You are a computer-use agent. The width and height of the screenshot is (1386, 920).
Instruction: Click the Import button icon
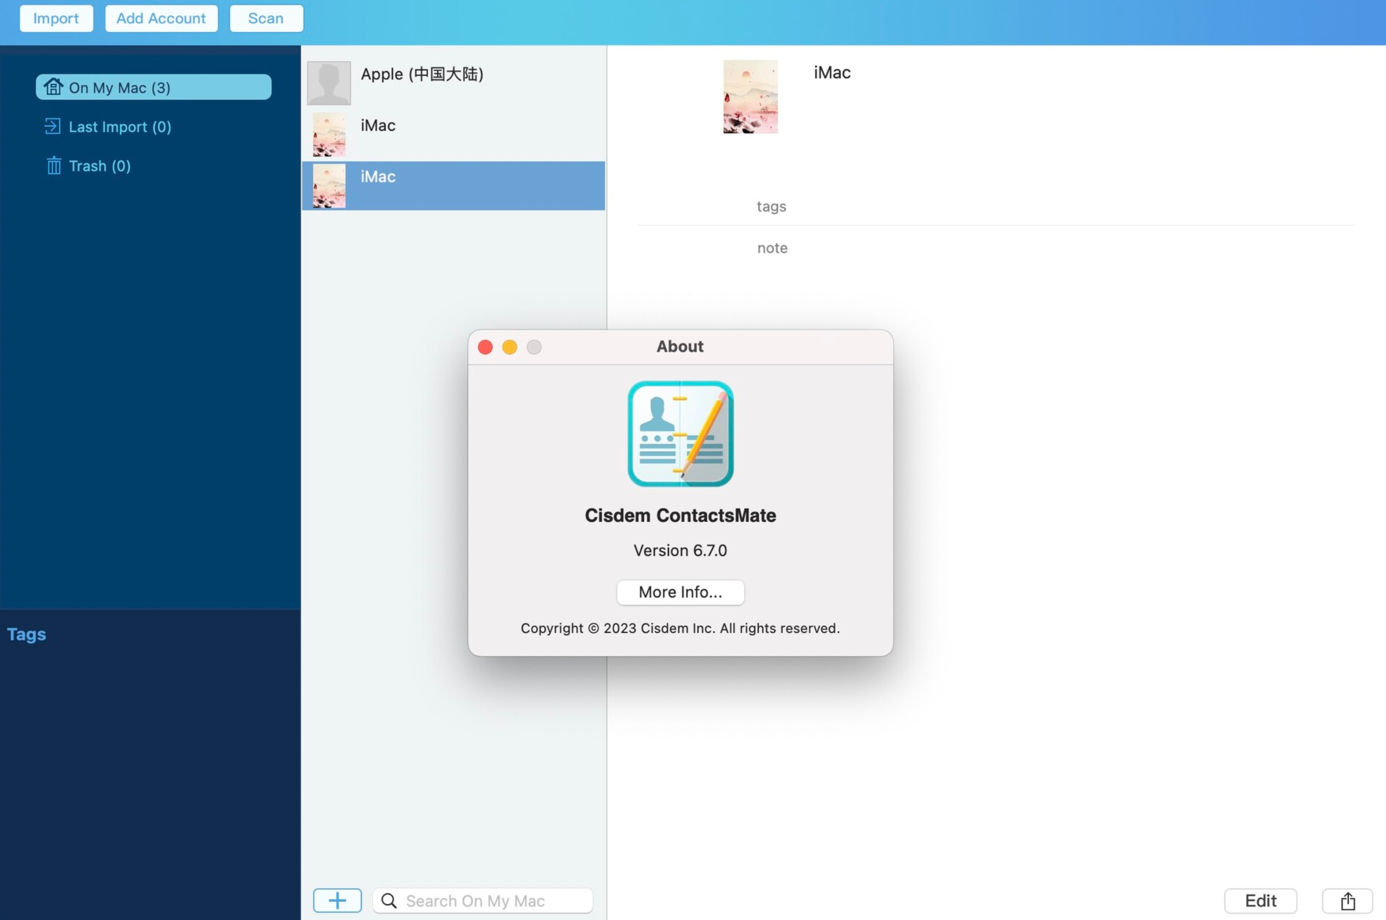(55, 17)
